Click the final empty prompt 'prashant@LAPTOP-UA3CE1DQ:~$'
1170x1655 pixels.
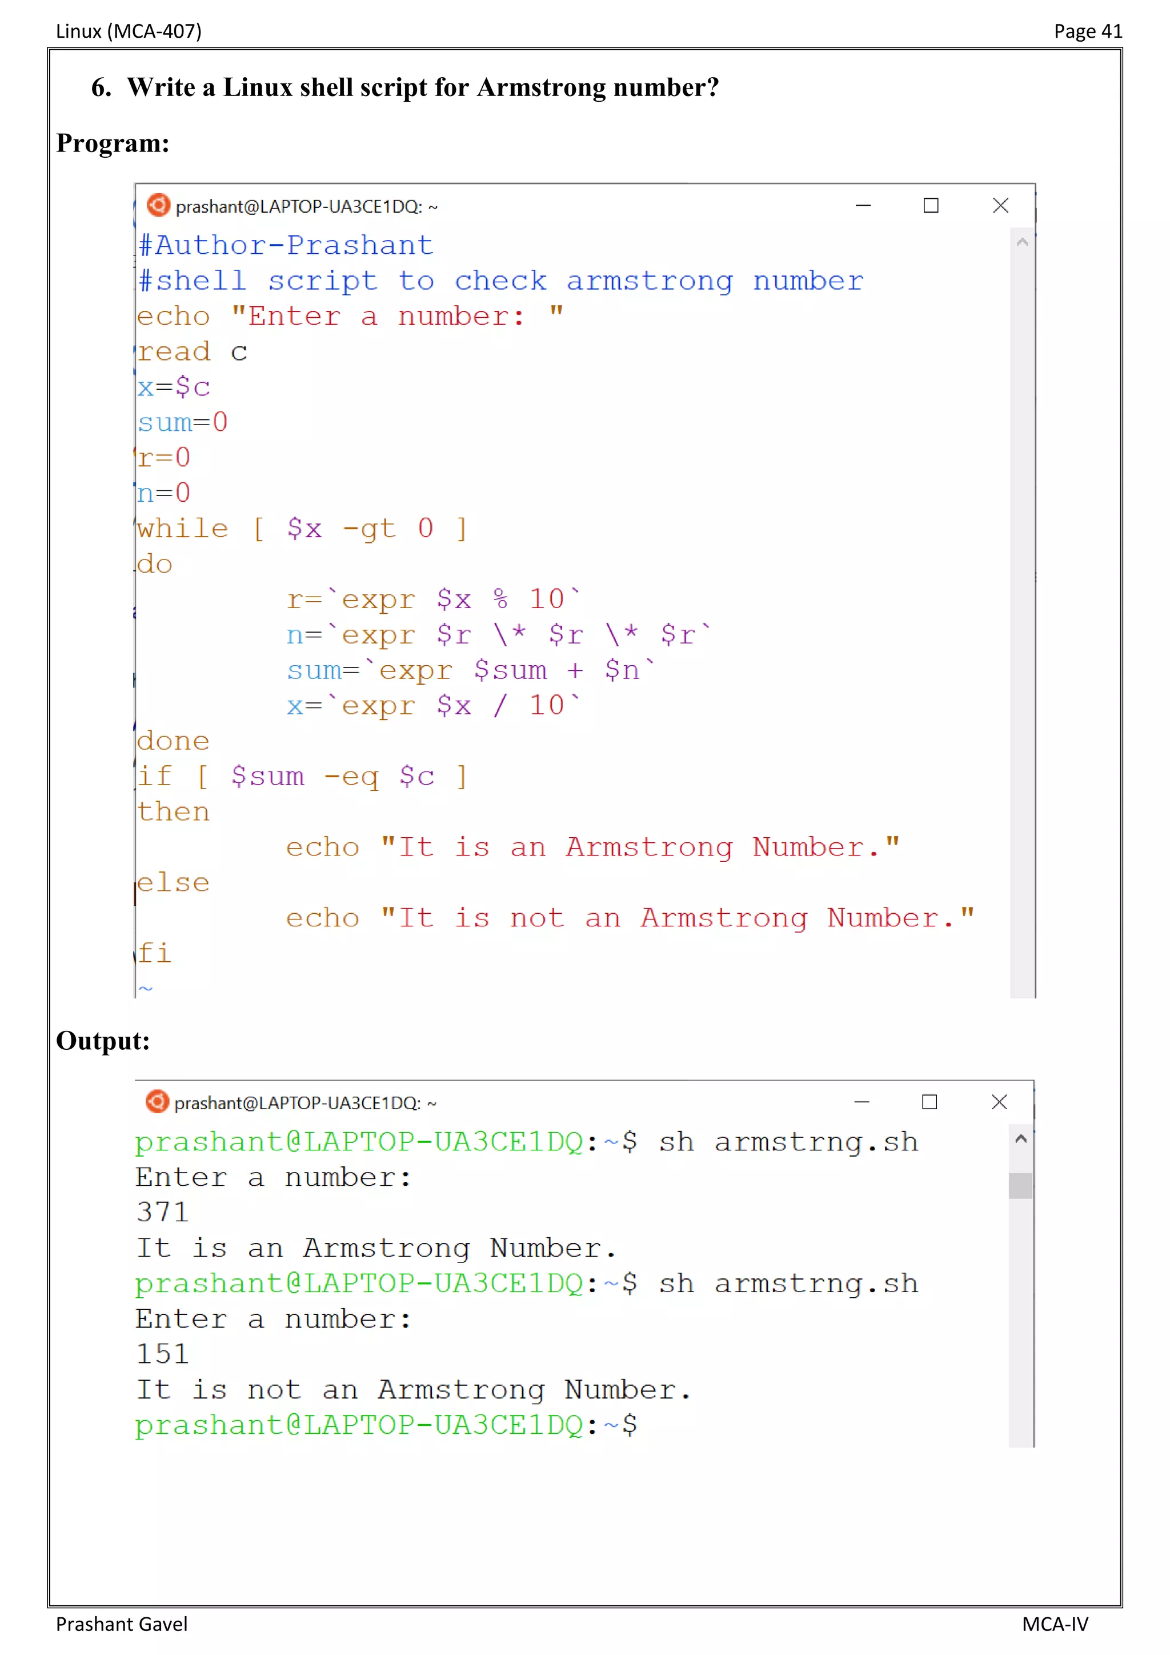click(x=387, y=1425)
